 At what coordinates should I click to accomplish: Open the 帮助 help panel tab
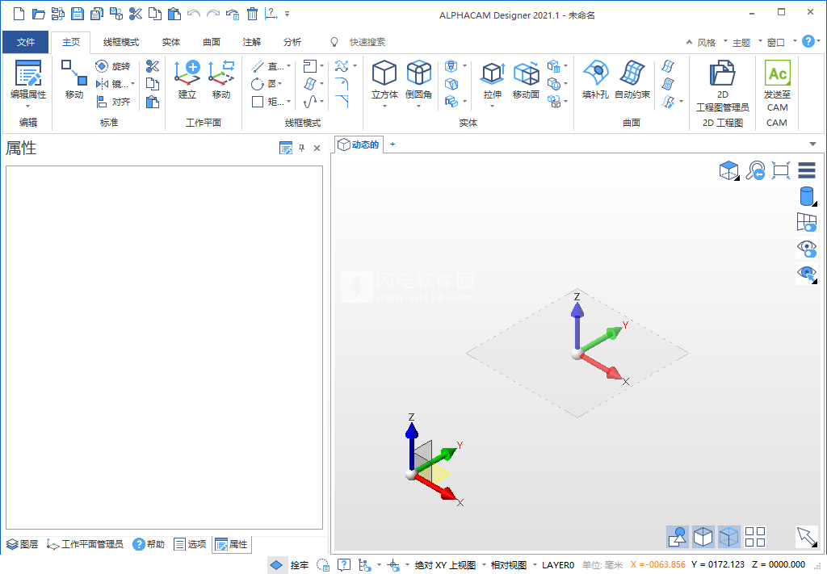click(149, 544)
